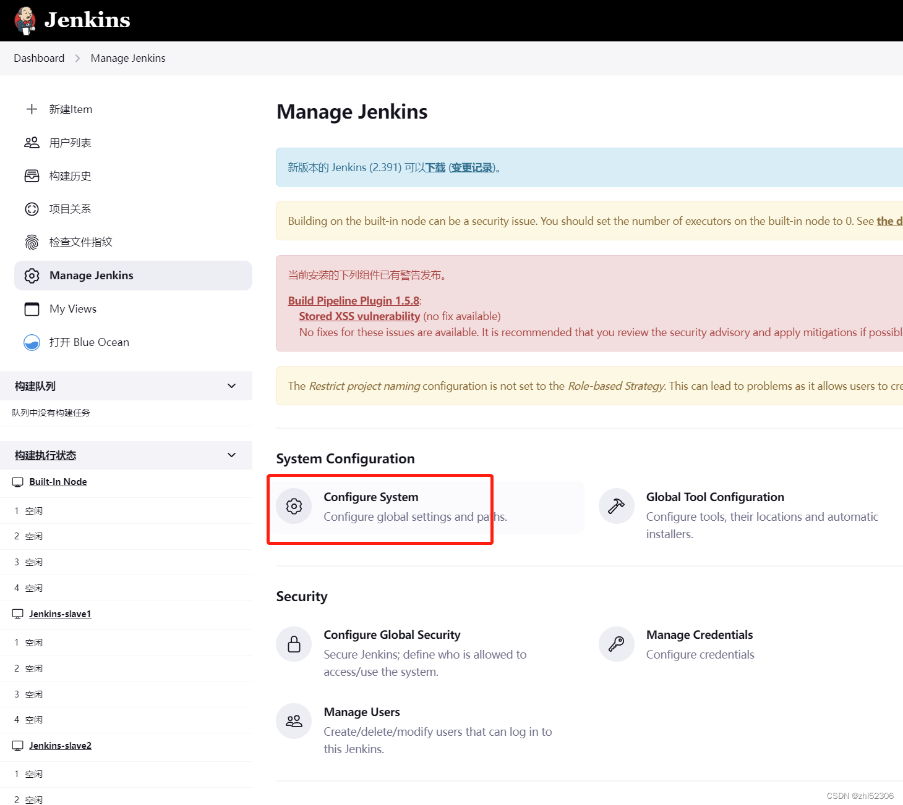Open the 构建执行状态 heading link
Image resolution: width=903 pixels, height=805 pixels.
[45, 455]
